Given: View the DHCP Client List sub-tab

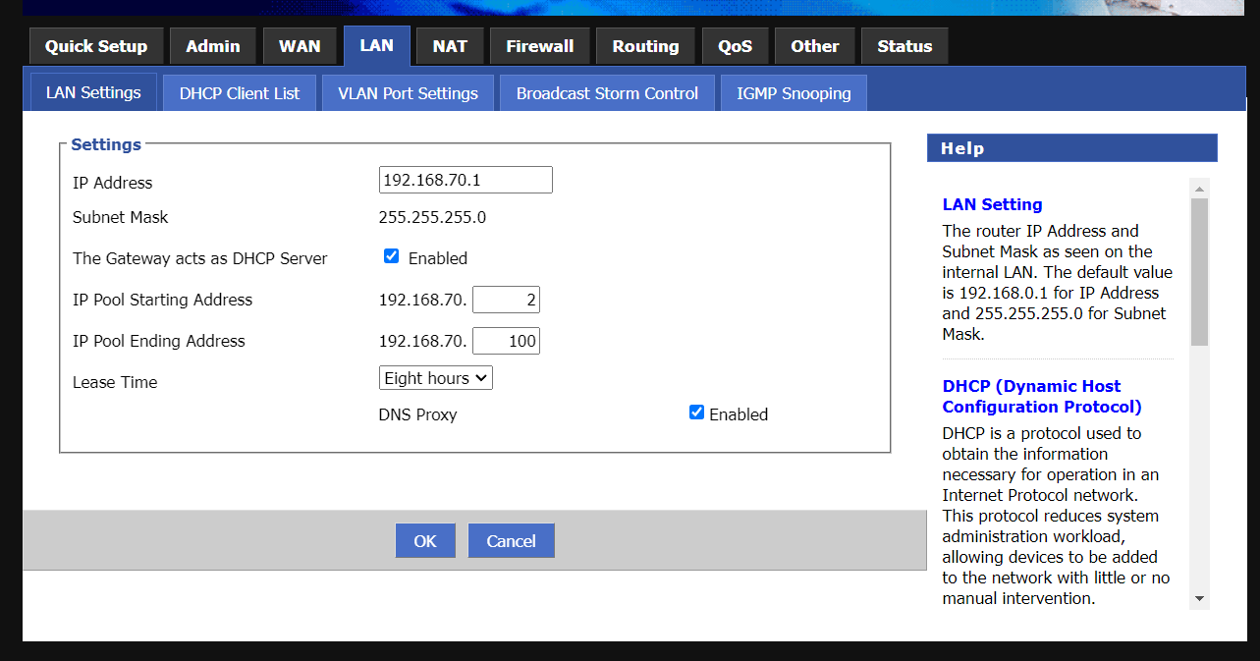Looking at the screenshot, I should 240,93.
